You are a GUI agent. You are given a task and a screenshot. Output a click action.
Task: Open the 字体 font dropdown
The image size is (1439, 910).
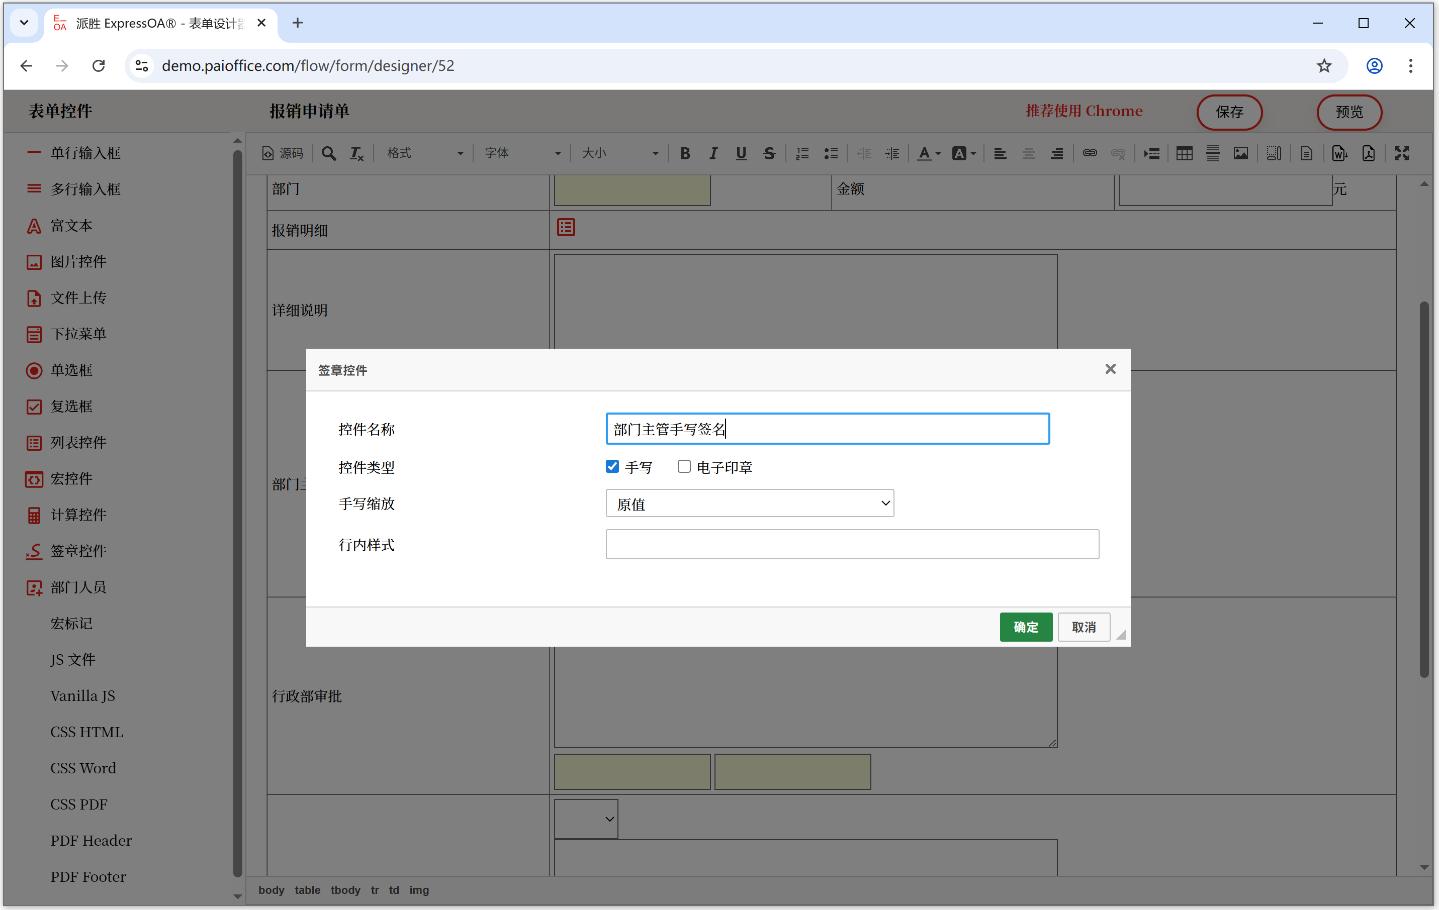pyautogui.click(x=522, y=153)
